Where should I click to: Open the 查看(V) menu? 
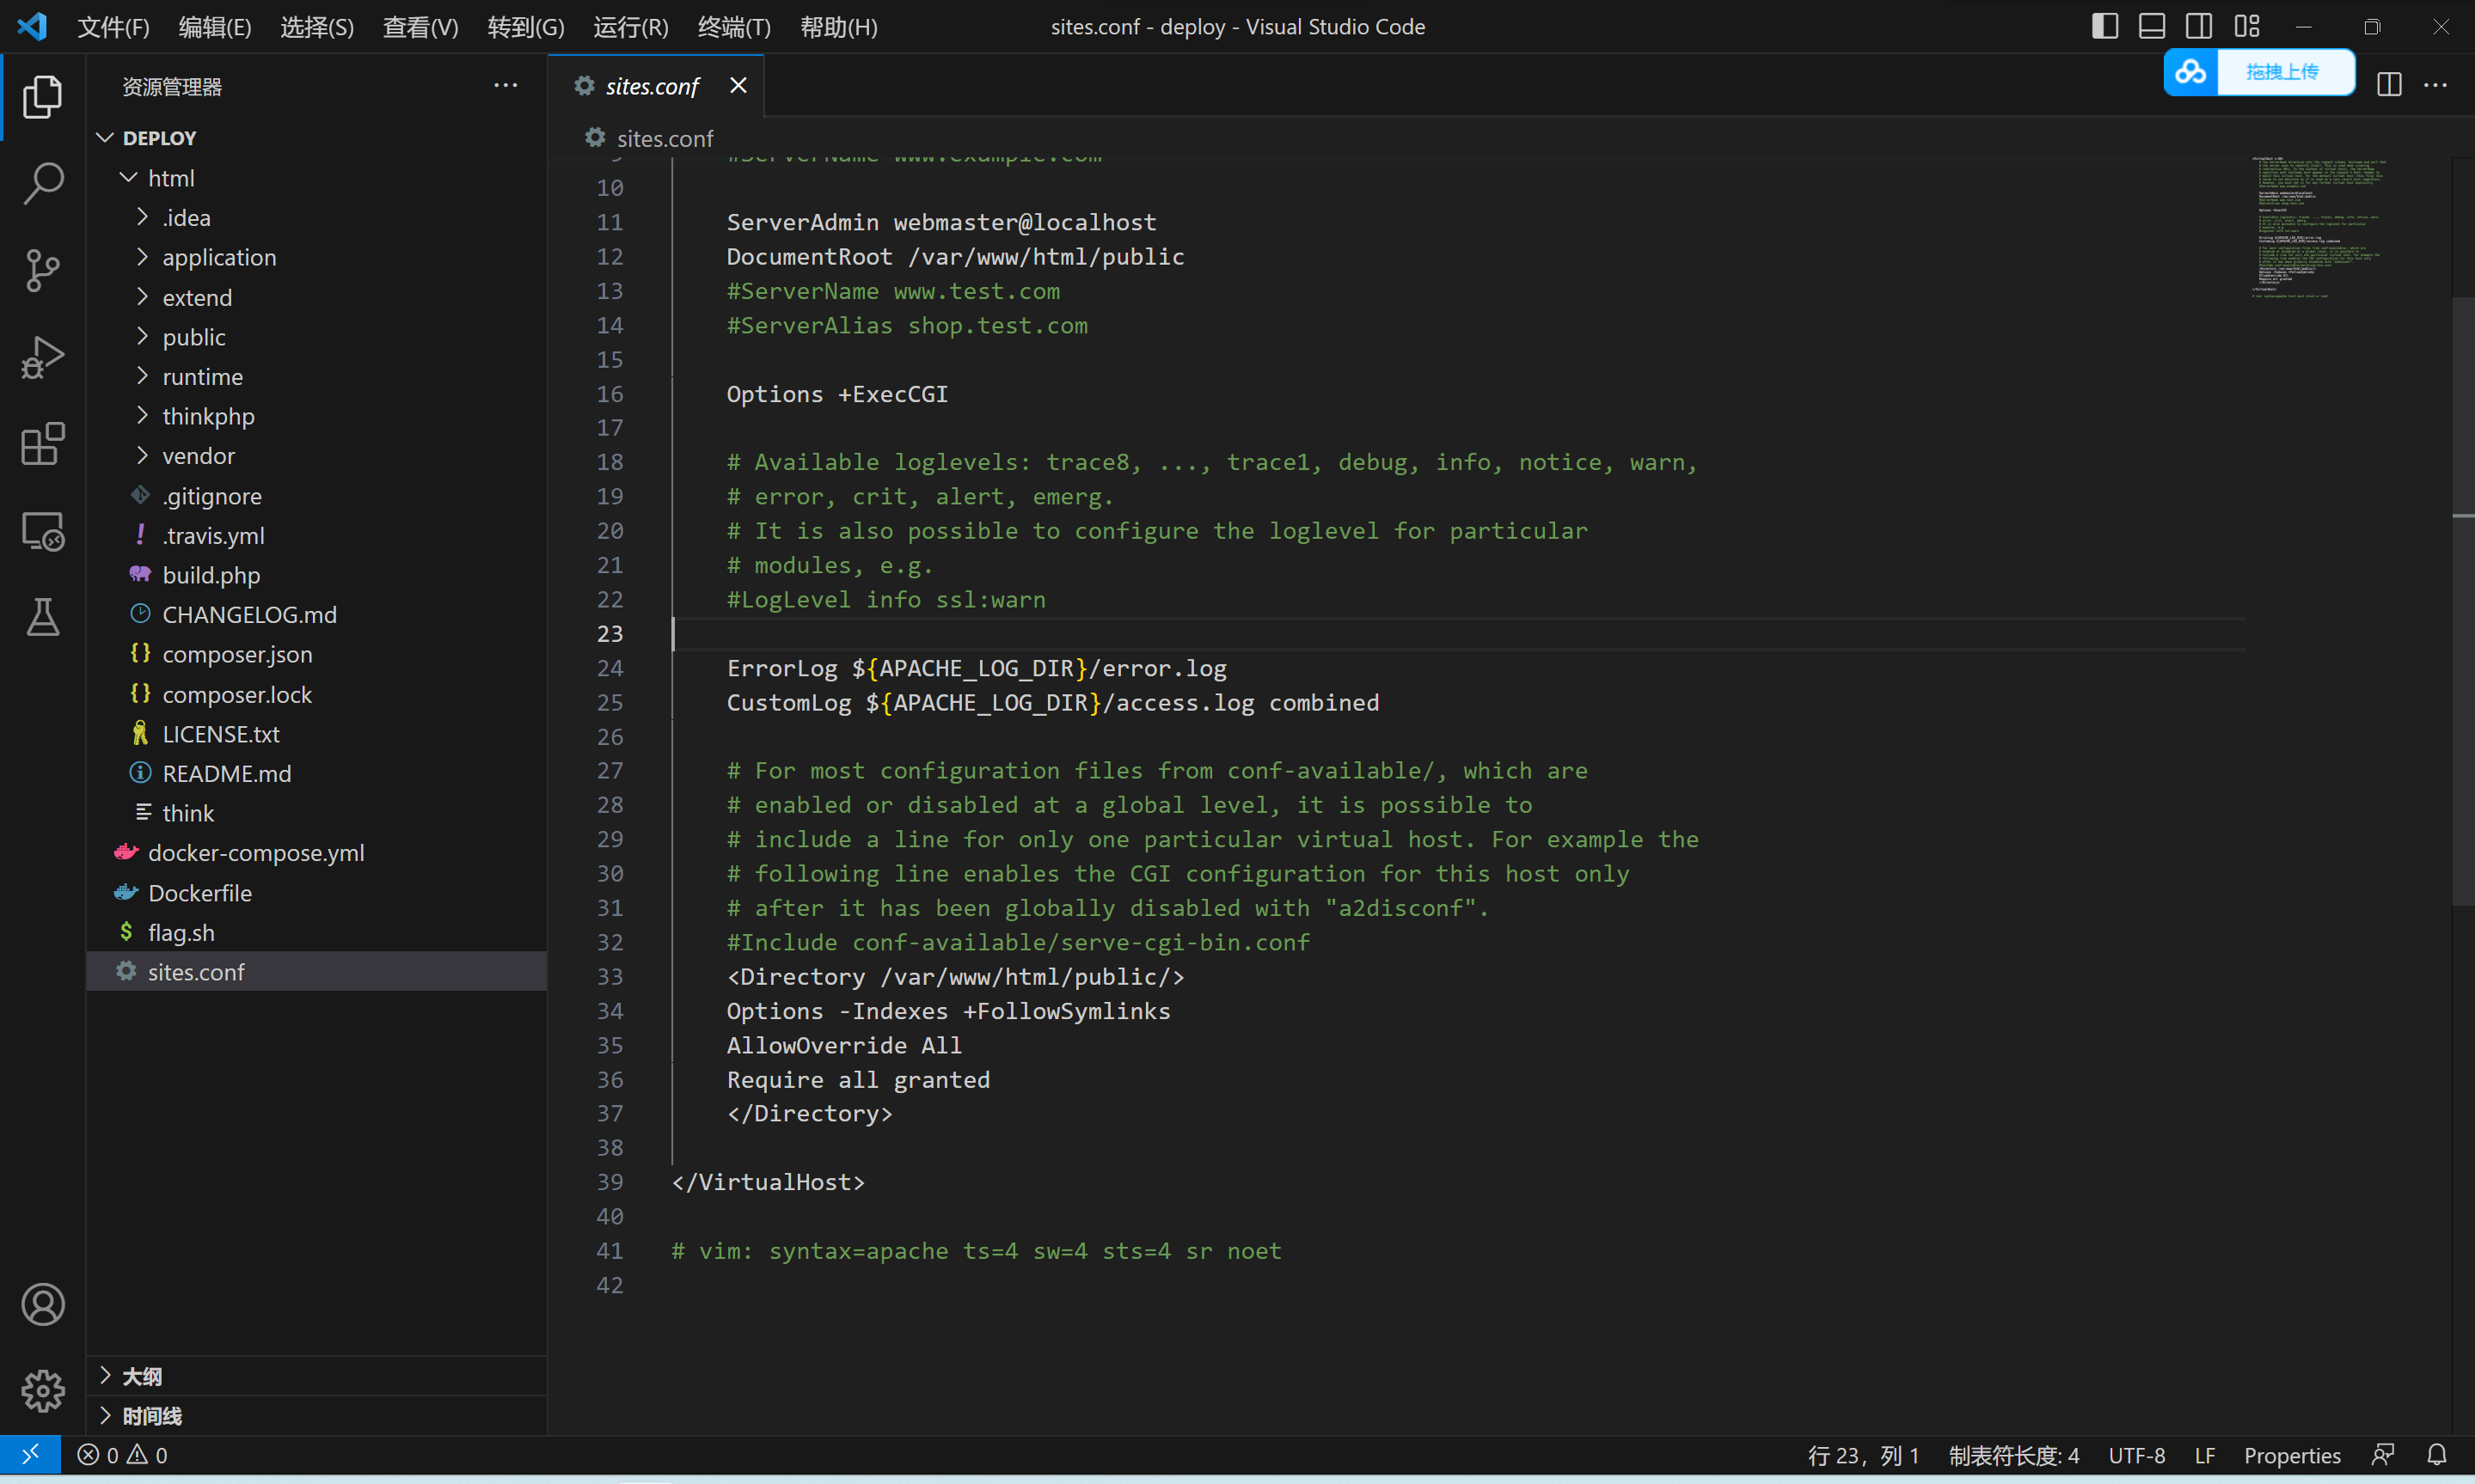420,27
